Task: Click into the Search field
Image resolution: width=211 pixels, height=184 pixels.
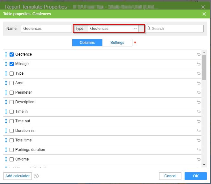Action: pyautogui.click(x=177, y=29)
